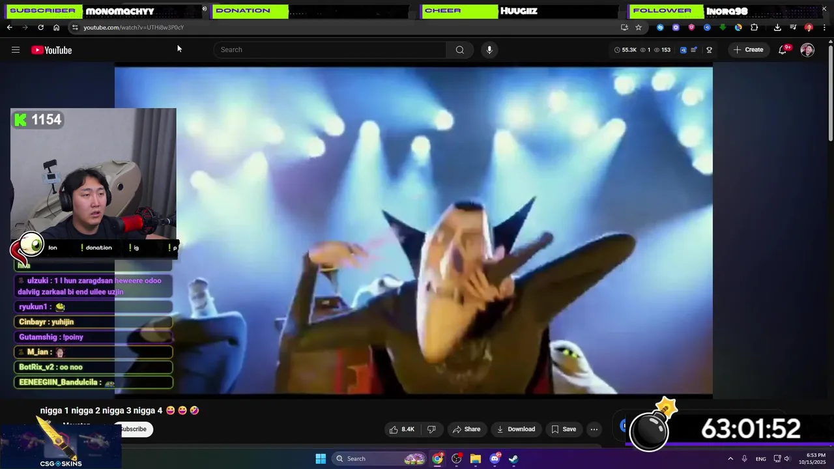Start voice search with microphone

(489, 50)
